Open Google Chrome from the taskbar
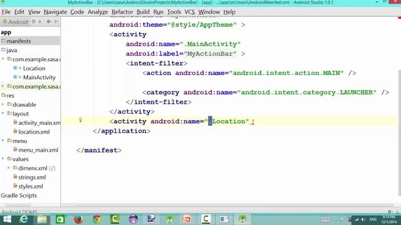 pyautogui.click(x=96, y=219)
